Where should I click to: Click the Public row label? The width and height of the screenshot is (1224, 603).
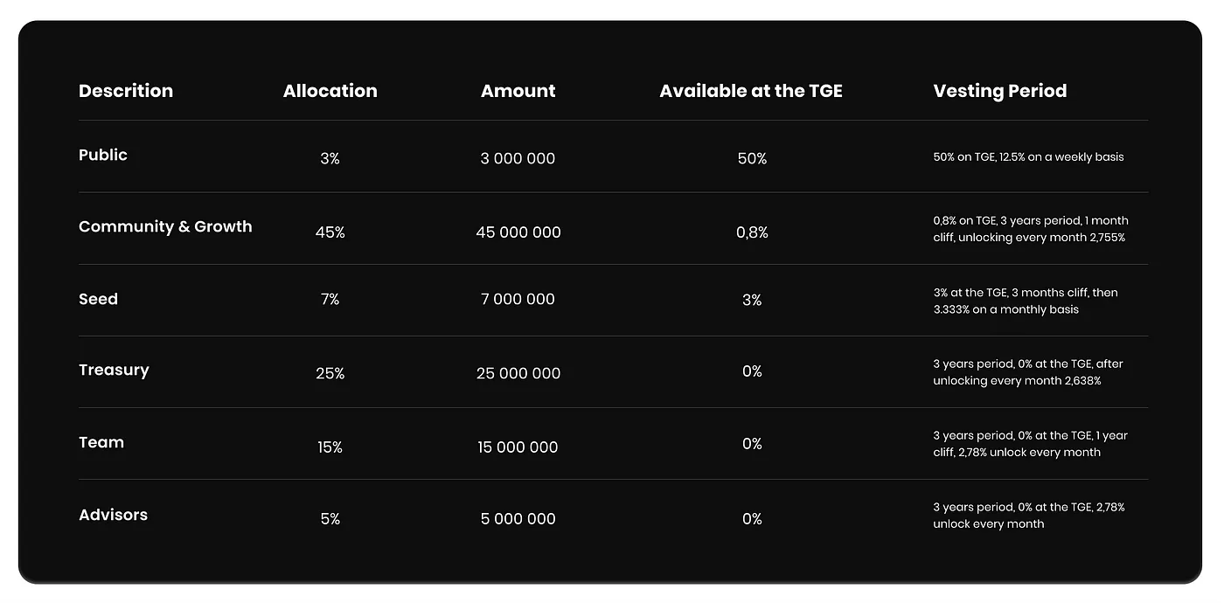pos(103,155)
